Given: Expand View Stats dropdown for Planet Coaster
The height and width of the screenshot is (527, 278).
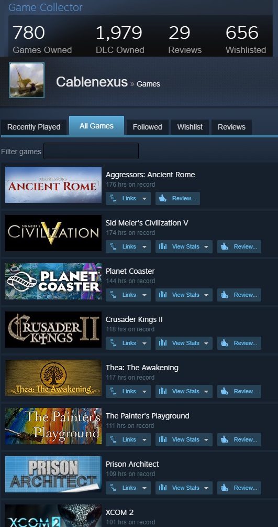Looking at the screenshot, I should tap(206, 295).
